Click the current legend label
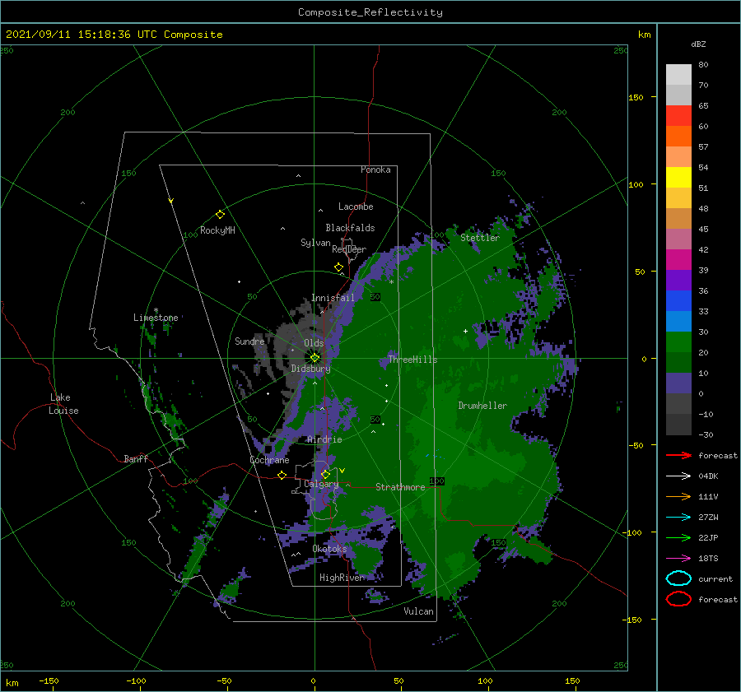Viewport: 741px width, 692px height. (715, 578)
